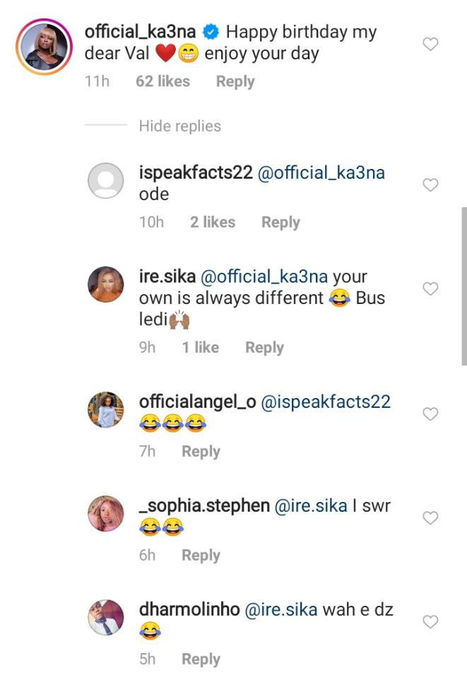The image size is (467, 685).
Task: Tap heart on officialangel_o's reply
Action: tap(430, 414)
